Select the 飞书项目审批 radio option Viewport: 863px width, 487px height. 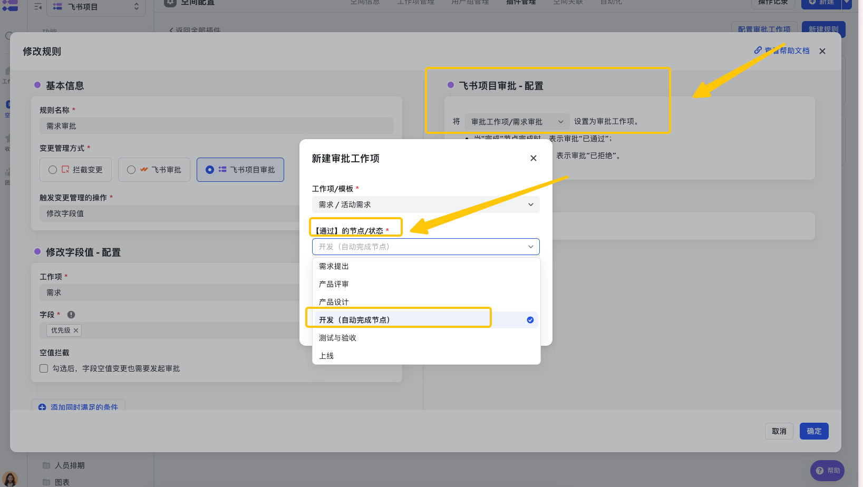(x=240, y=170)
